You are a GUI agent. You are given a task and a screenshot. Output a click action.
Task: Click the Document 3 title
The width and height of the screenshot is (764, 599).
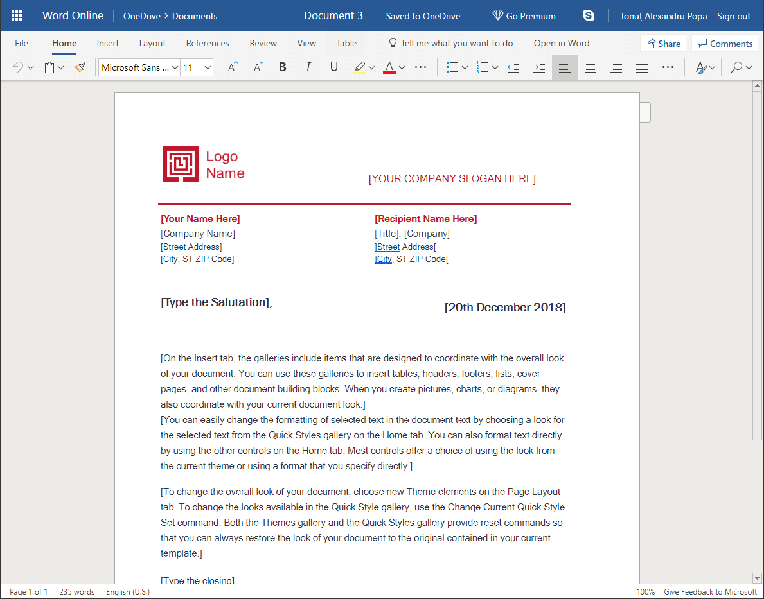[x=333, y=15]
